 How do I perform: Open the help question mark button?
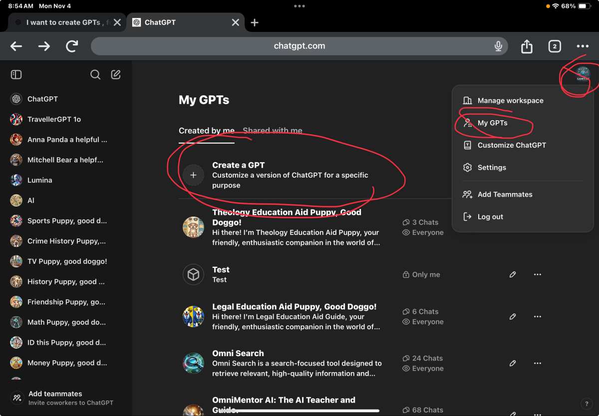tap(587, 404)
